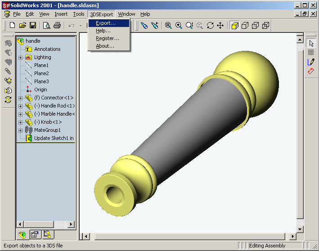Click the Print icon
The image size is (319, 251).
click(x=57, y=26)
